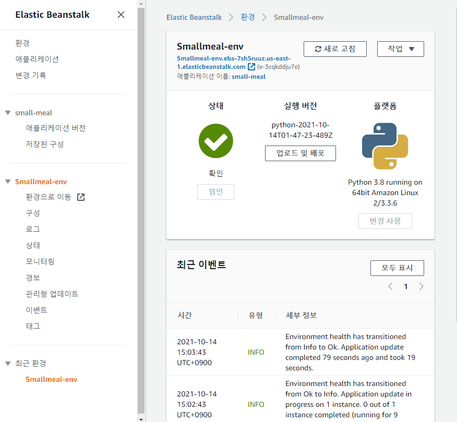Click Elastic Beanstalk breadcrumb link
The width and height of the screenshot is (457, 422).
pyautogui.click(x=194, y=18)
